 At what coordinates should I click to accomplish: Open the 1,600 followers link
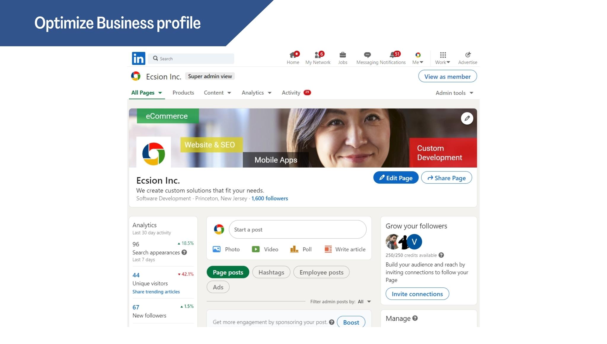[x=270, y=198]
